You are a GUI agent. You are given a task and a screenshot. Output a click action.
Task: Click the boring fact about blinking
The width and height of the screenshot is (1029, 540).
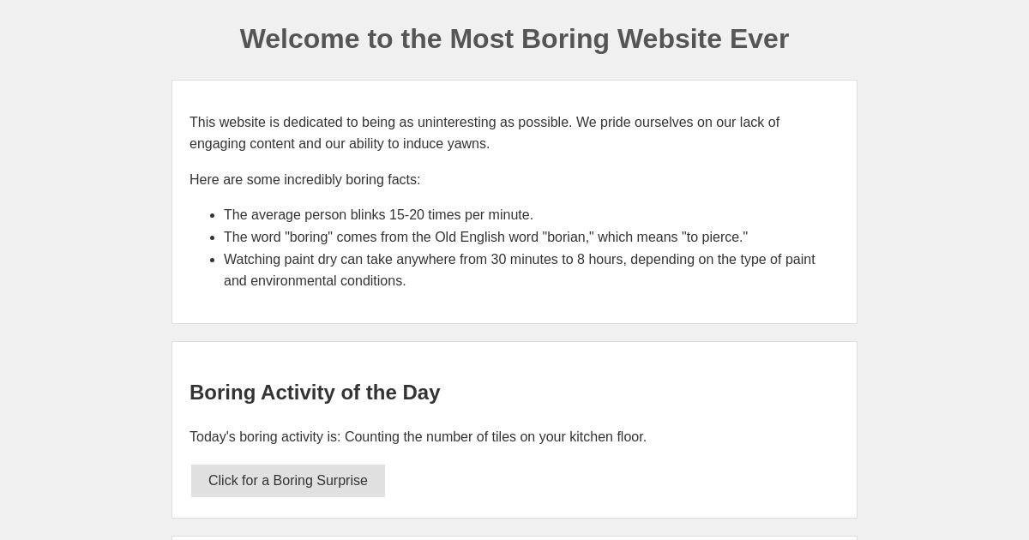pyautogui.click(x=378, y=215)
